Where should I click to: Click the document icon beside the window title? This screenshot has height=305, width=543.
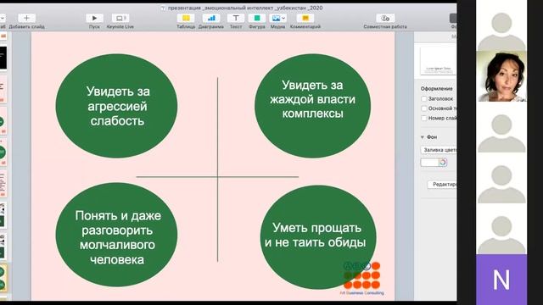pyautogui.click(x=163, y=8)
